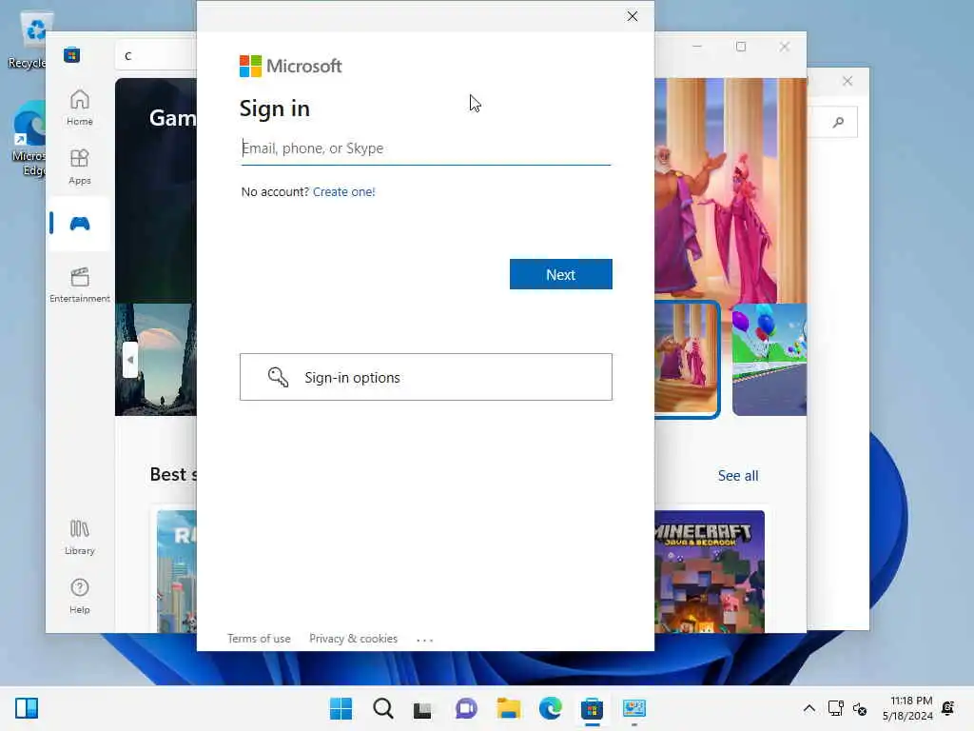The height and width of the screenshot is (731, 974).
Task: Click the Next button
Action: coord(561,274)
